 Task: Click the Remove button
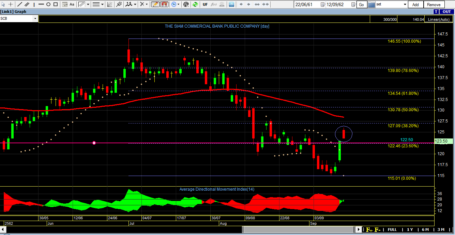point(434,4)
